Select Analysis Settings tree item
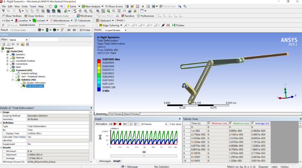 click(x=29, y=74)
